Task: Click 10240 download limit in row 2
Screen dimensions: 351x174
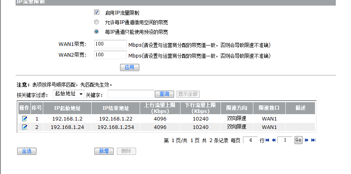Action: (x=201, y=127)
